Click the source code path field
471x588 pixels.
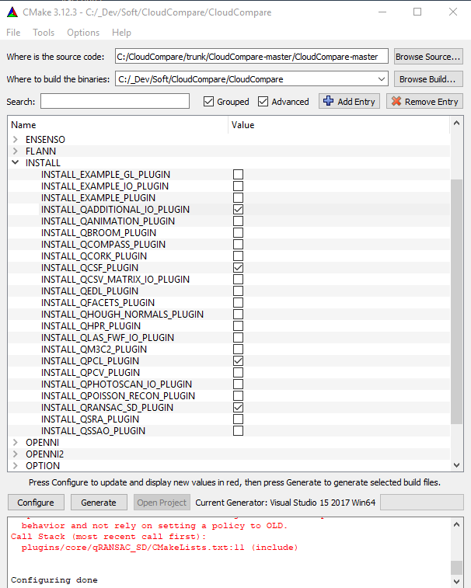coord(252,57)
